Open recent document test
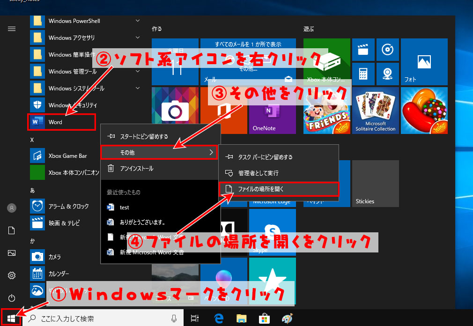473x326 pixels. [161, 207]
